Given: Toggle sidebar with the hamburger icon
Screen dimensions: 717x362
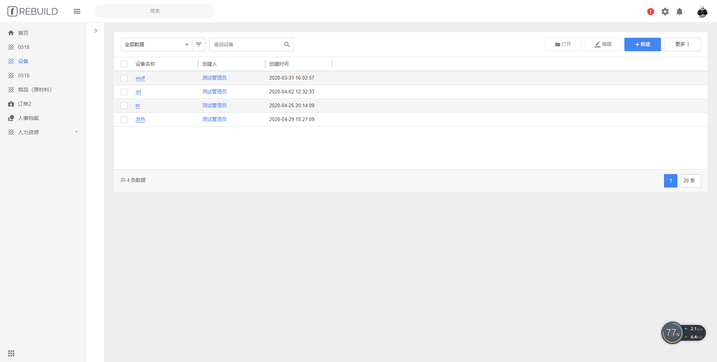Looking at the screenshot, I should click(x=77, y=11).
